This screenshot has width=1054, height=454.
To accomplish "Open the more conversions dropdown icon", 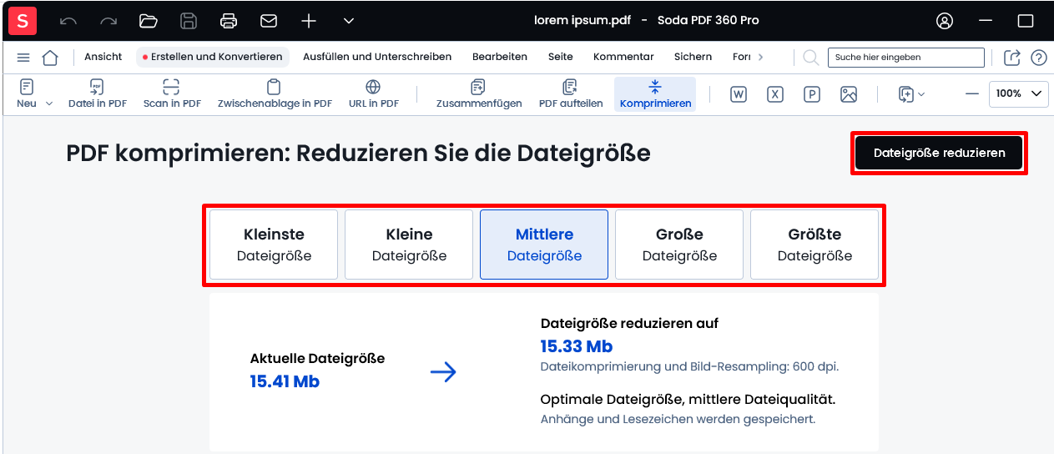I will (911, 94).
